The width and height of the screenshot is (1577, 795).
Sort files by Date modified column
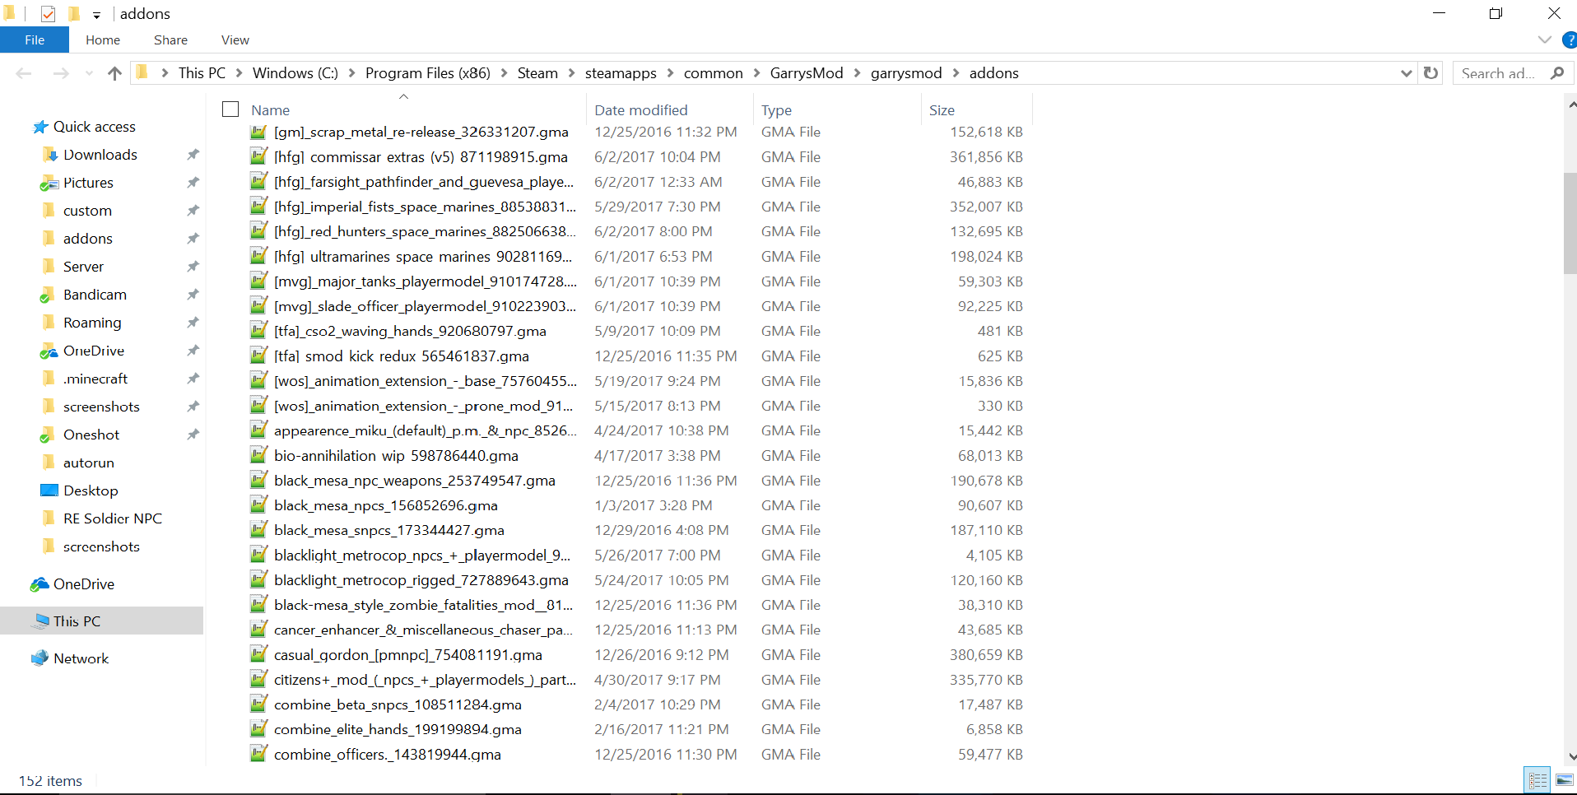click(641, 110)
